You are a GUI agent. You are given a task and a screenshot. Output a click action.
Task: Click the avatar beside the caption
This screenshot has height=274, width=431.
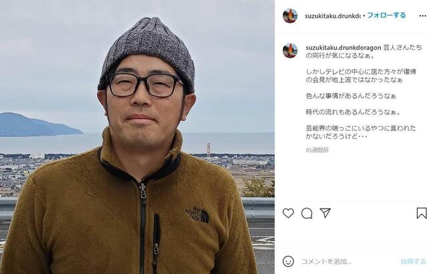coord(290,51)
